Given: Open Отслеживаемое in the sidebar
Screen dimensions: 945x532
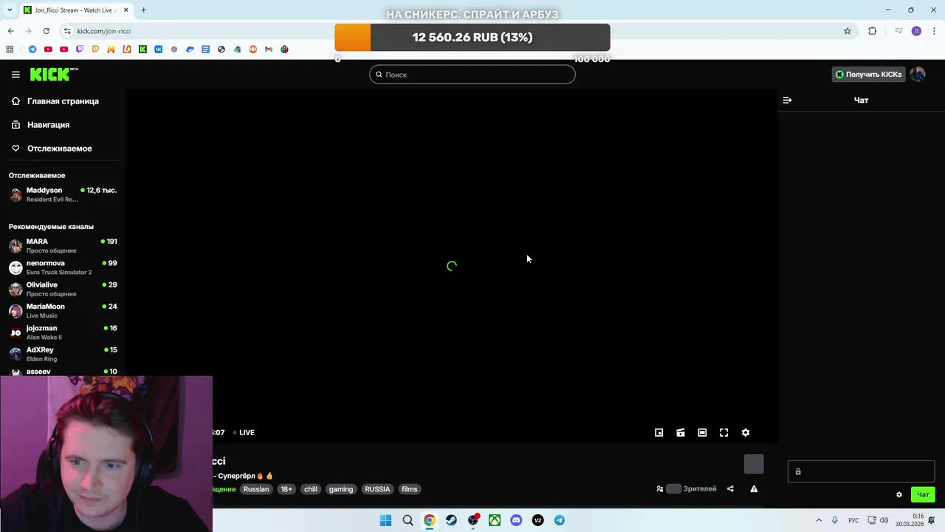Looking at the screenshot, I should [63, 149].
